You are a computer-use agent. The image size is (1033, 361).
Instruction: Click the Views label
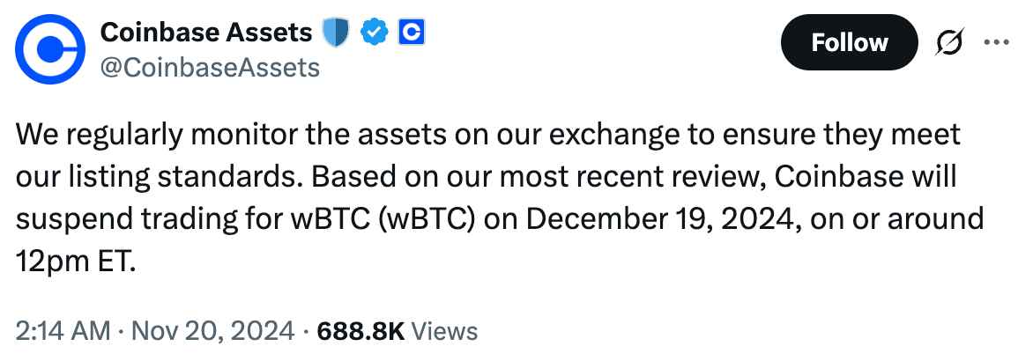444,330
